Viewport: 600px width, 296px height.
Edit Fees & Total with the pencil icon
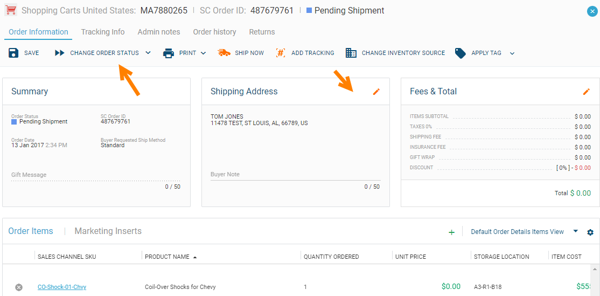(x=586, y=92)
